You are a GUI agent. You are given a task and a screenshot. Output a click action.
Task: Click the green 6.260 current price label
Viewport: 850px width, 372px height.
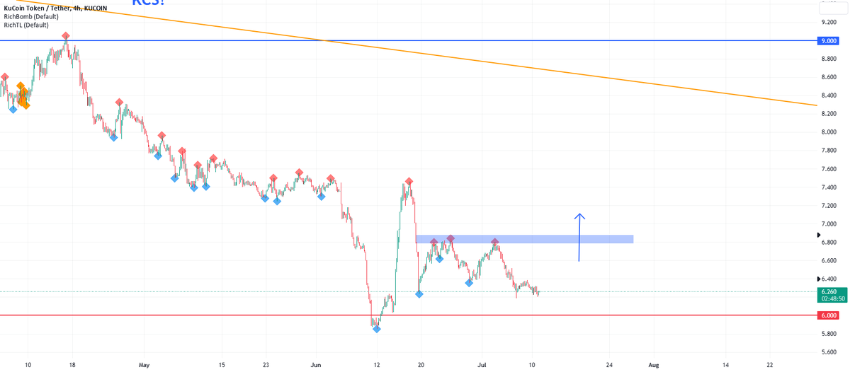(x=829, y=291)
